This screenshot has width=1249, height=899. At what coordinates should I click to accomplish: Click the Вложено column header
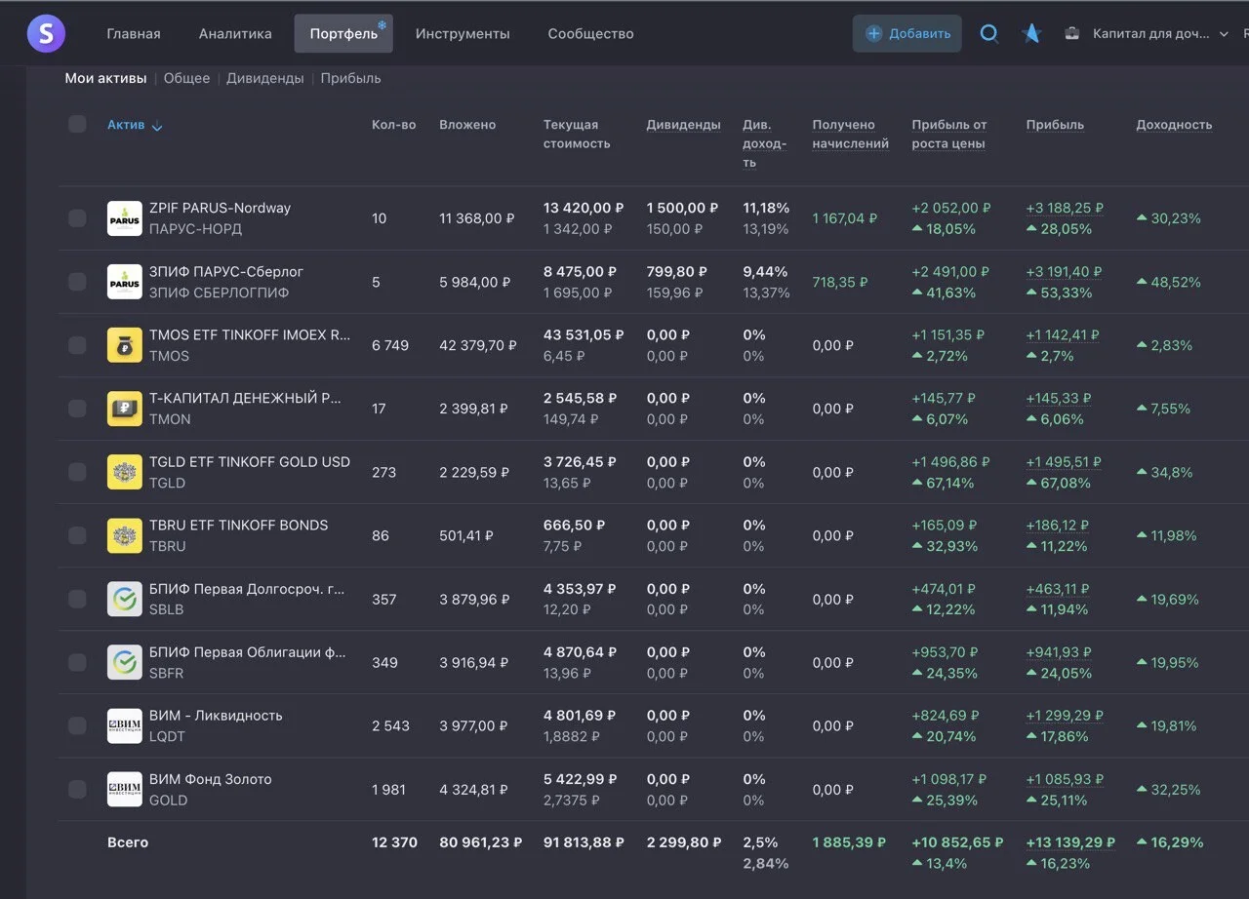[467, 125]
